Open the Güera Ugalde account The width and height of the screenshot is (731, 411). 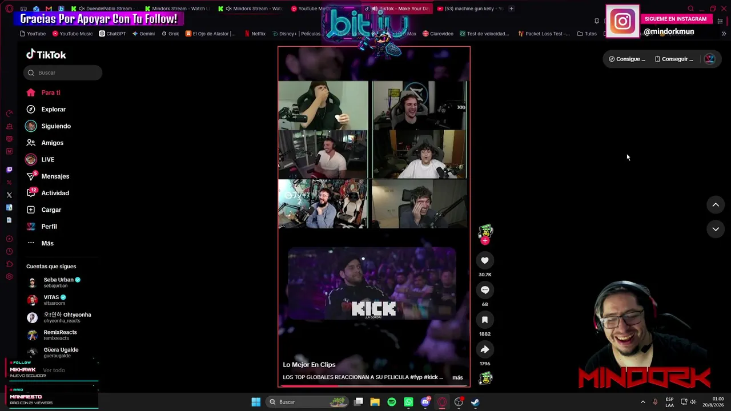pyautogui.click(x=53, y=352)
